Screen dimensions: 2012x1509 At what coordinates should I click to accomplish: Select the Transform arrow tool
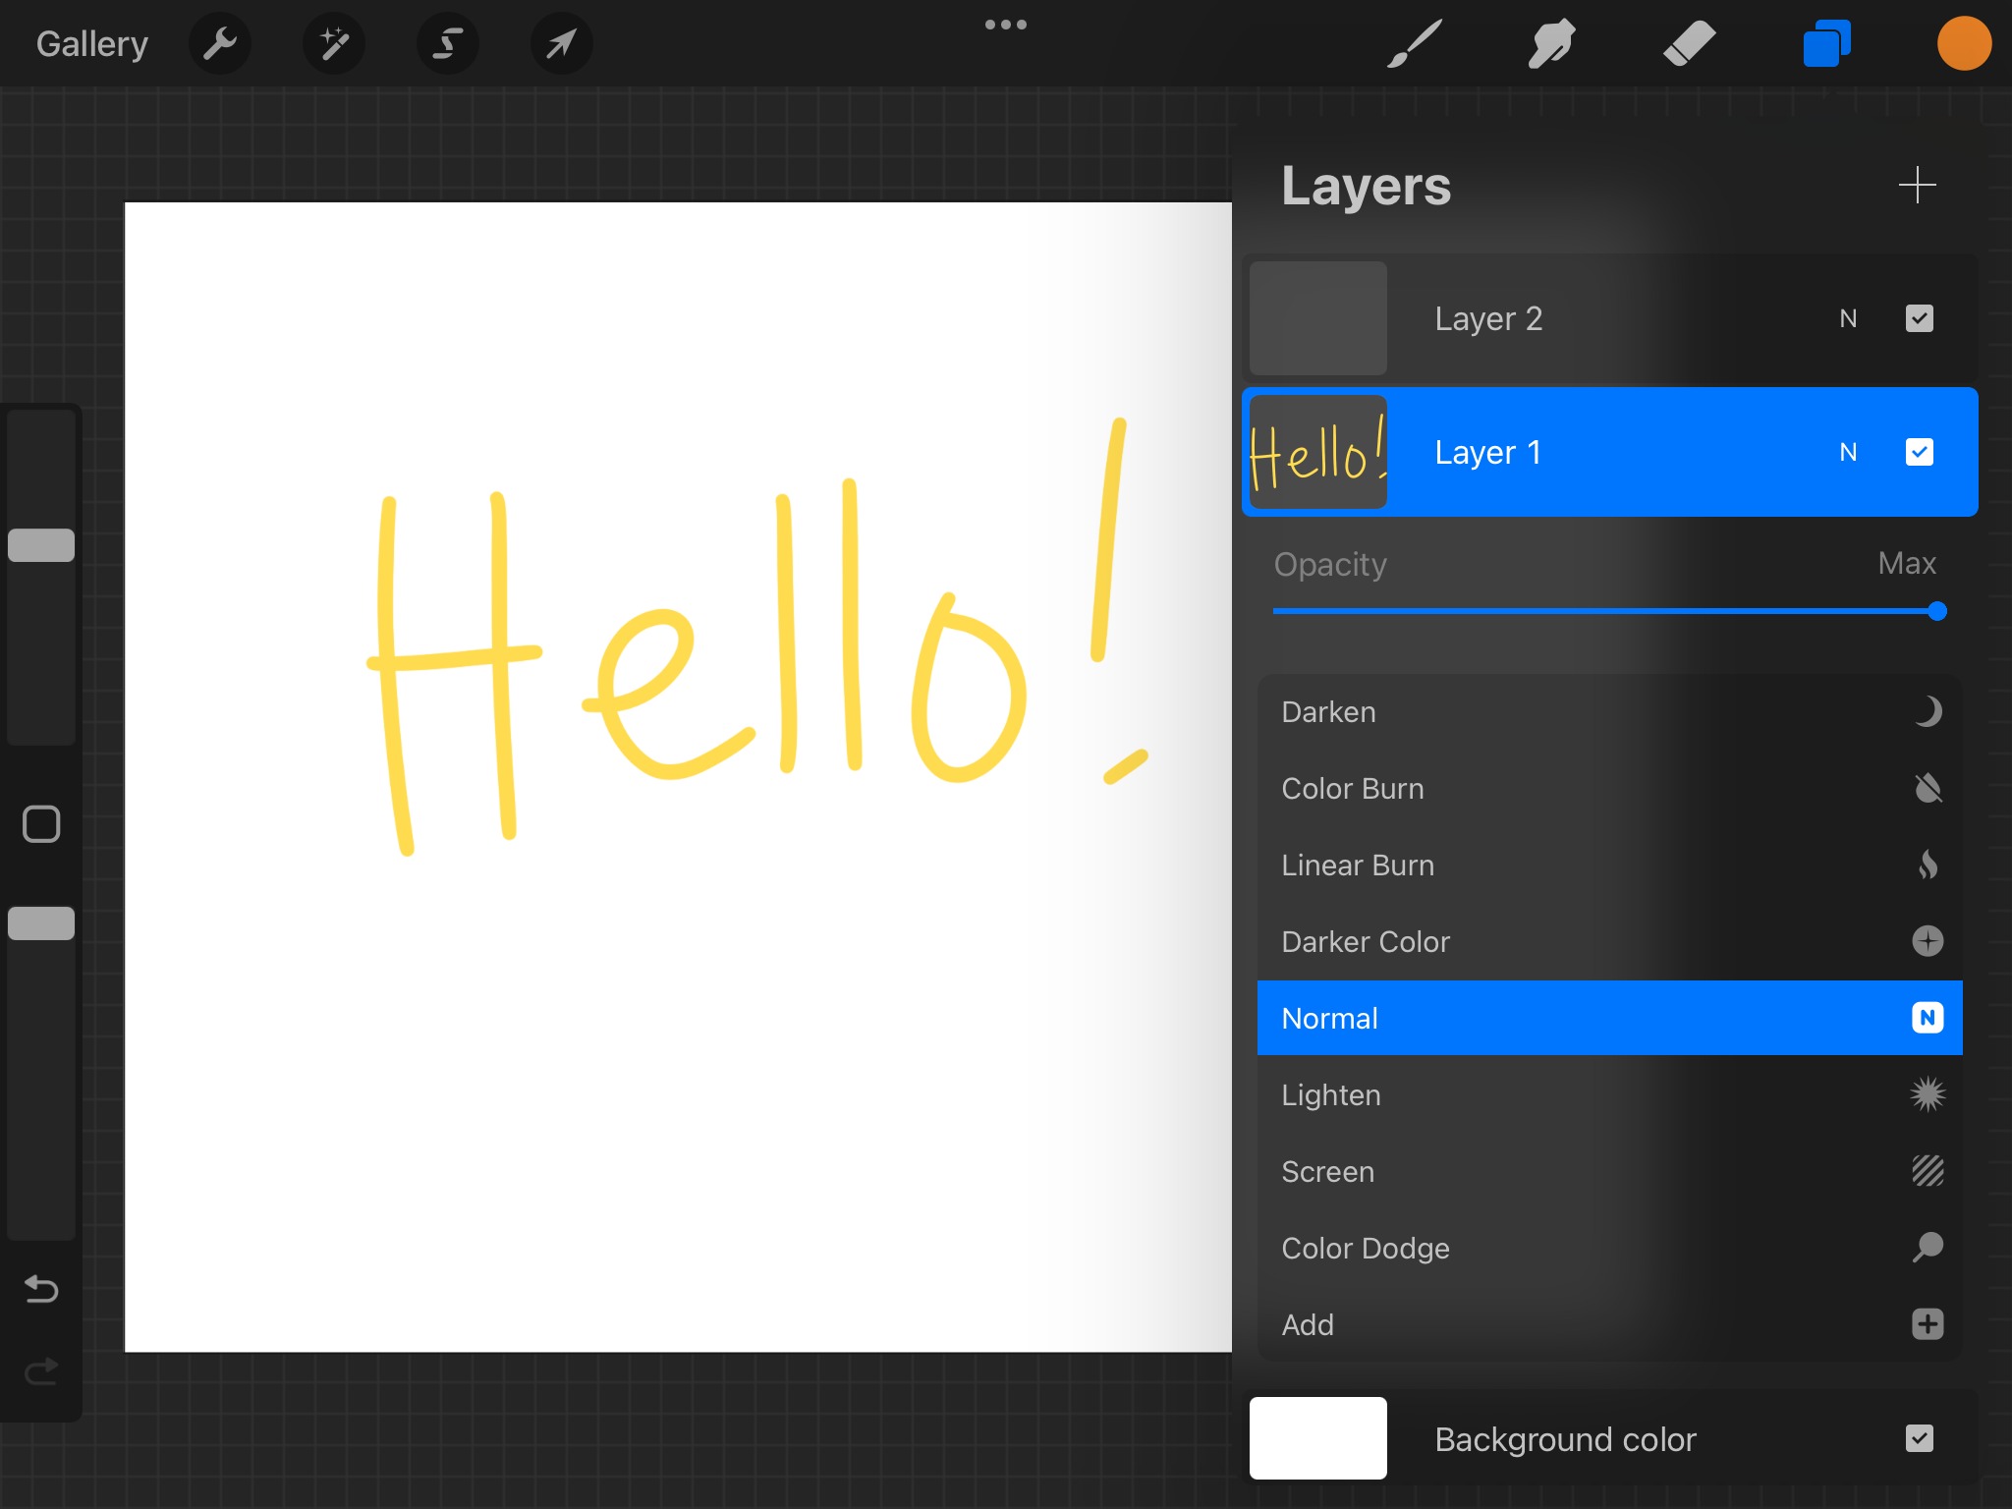(562, 43)
